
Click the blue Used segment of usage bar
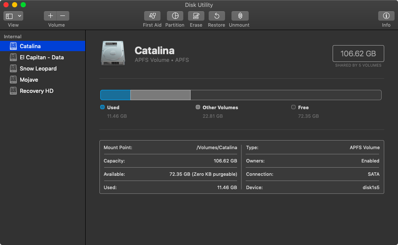(115, 95)
